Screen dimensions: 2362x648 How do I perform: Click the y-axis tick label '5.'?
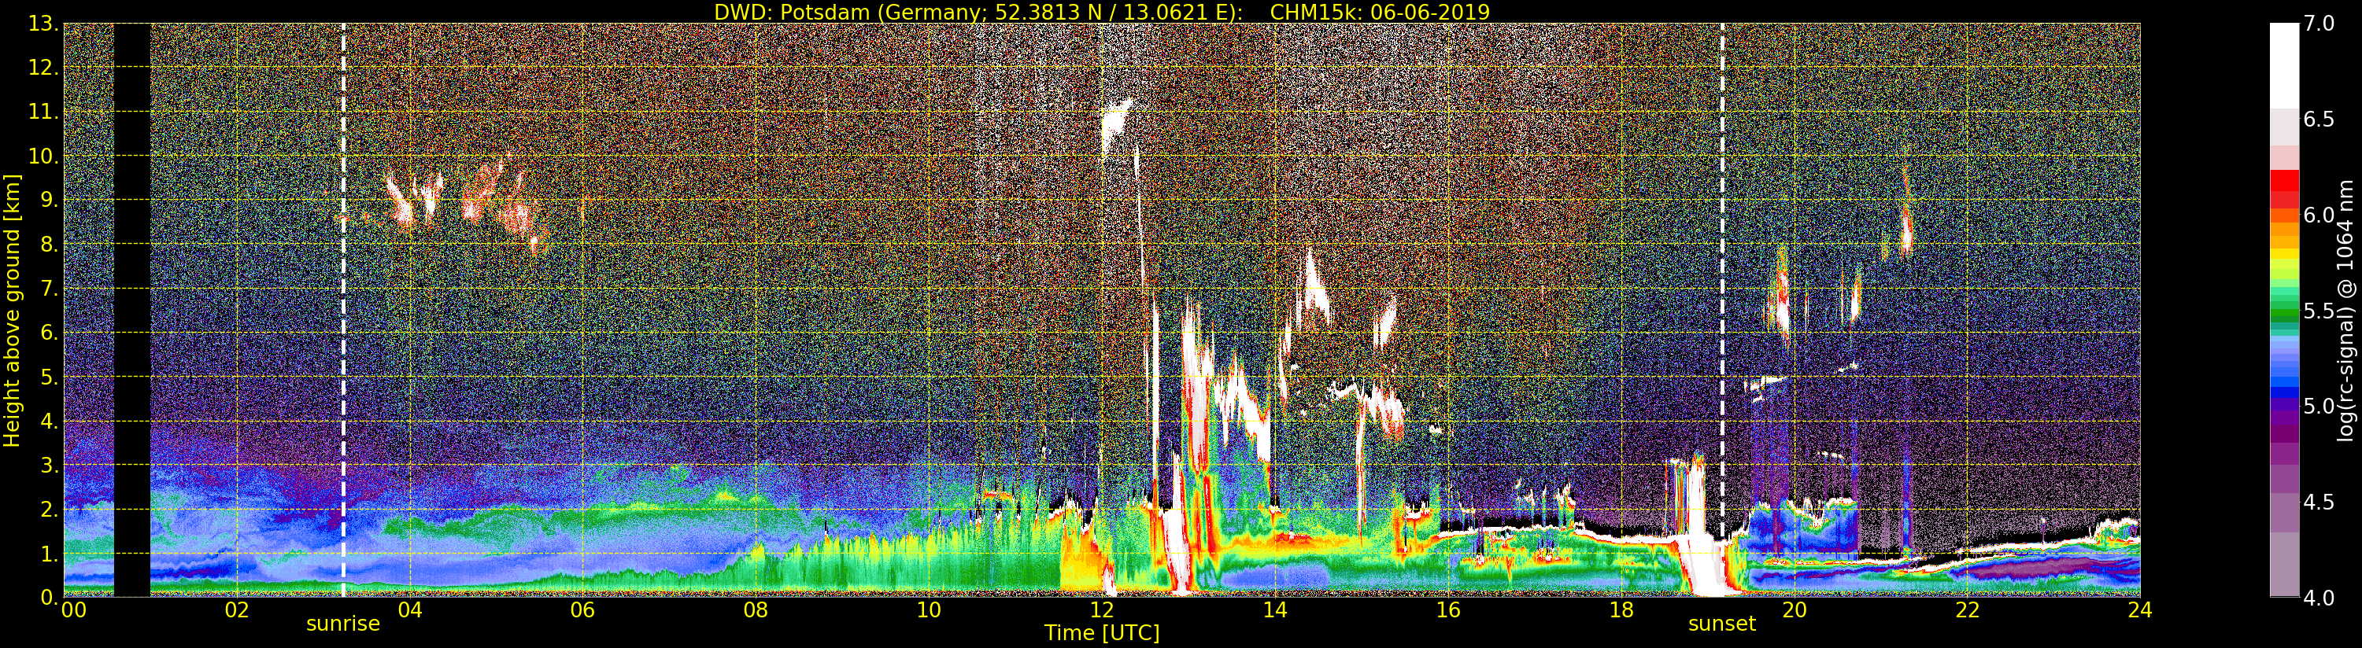coord(49,377)
